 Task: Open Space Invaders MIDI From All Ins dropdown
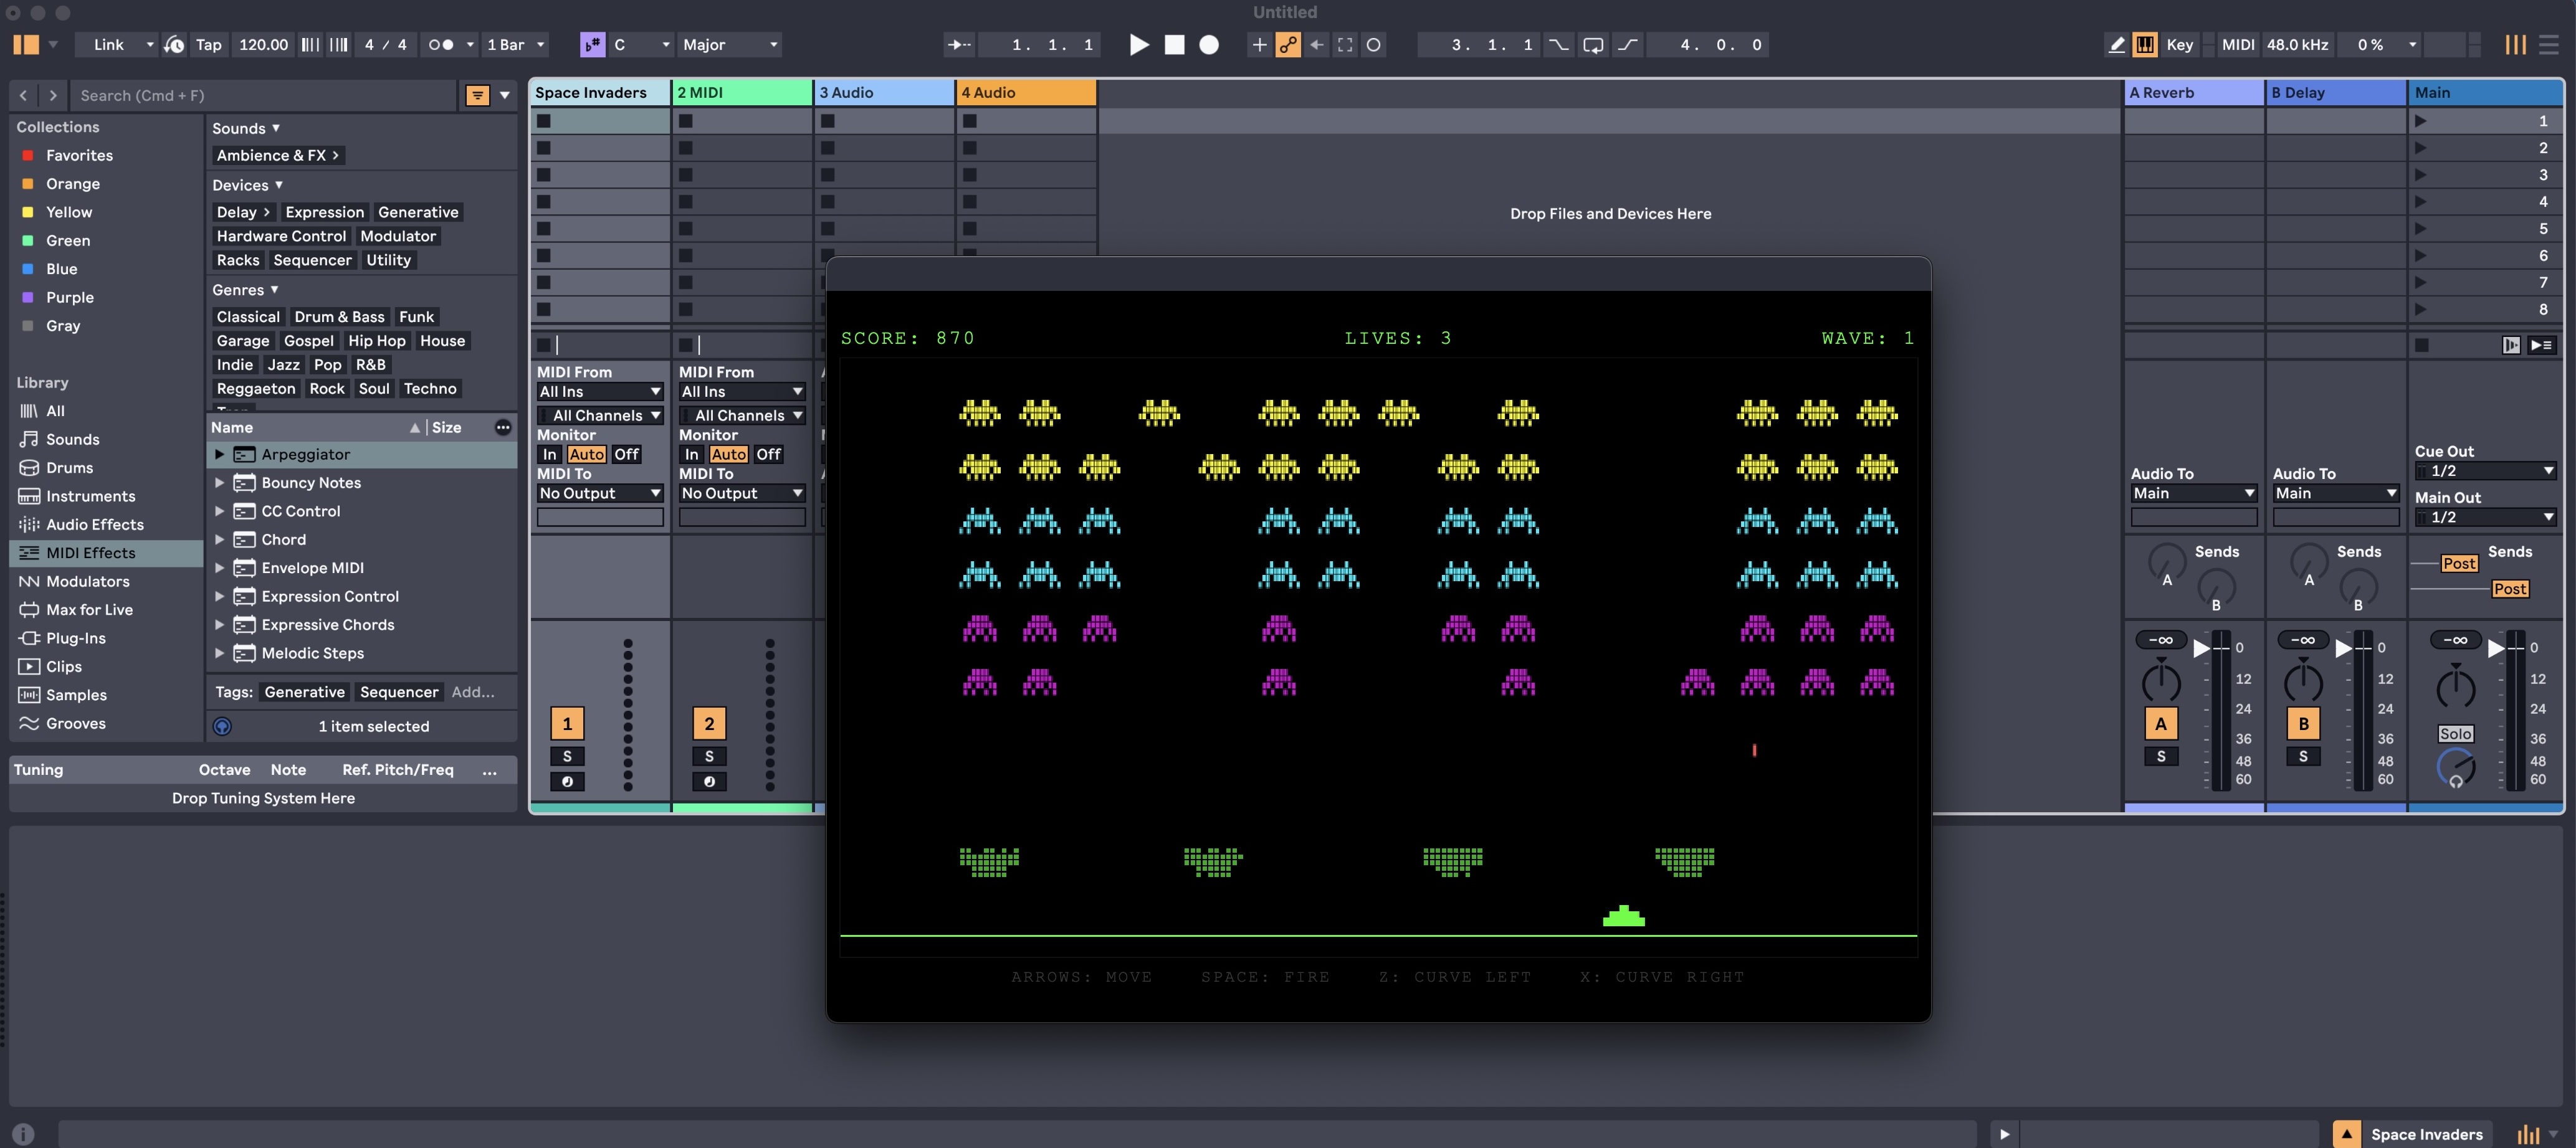[x=600, y=392]
